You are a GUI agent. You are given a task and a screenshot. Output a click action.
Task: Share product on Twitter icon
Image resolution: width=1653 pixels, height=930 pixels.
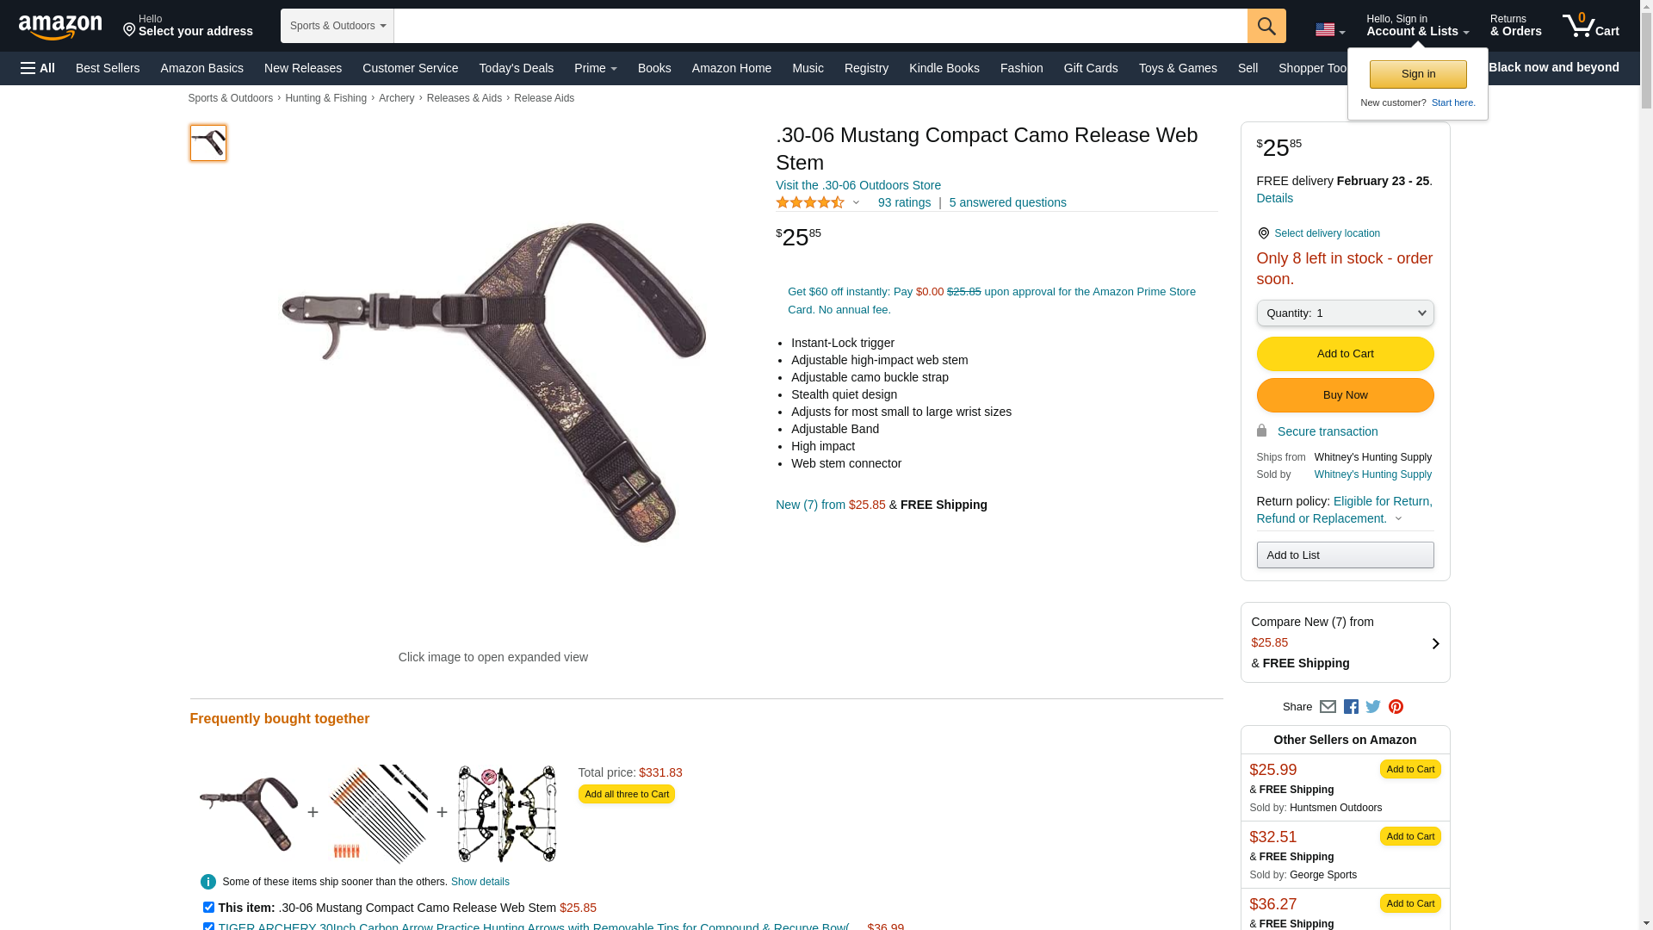(1373, 707)
